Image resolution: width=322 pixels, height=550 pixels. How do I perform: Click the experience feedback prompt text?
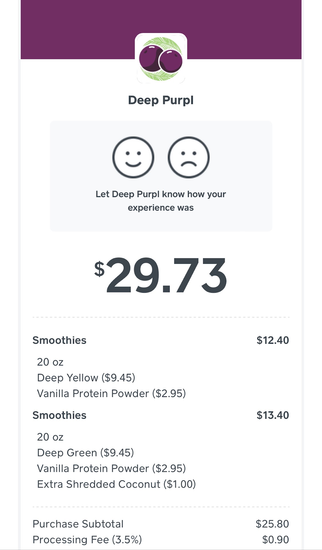click(x=161, y=201)
